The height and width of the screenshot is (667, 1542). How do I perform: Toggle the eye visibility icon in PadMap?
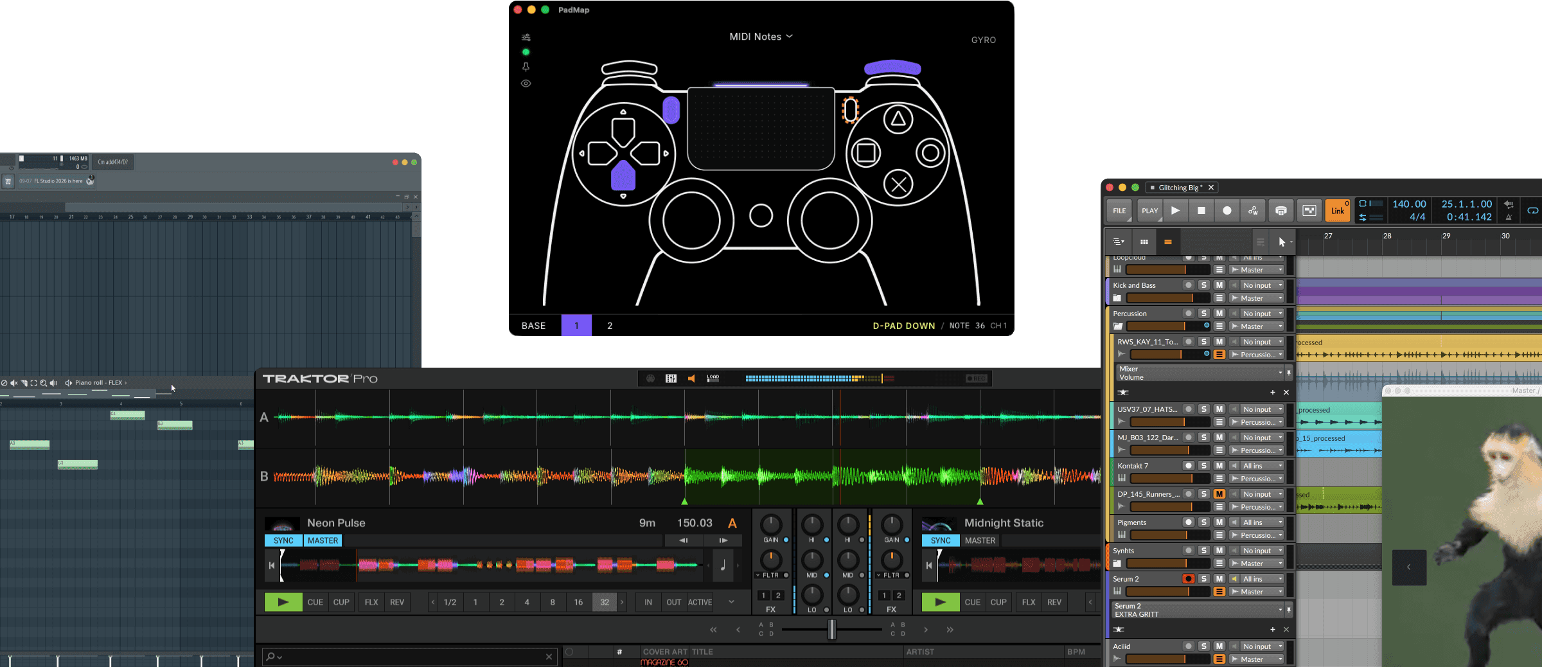(526, 84)
